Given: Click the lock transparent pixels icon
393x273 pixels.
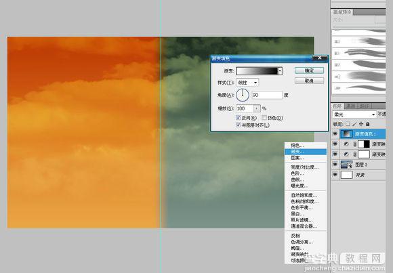Looking at the screenshot, I should [x=348, y=124].
